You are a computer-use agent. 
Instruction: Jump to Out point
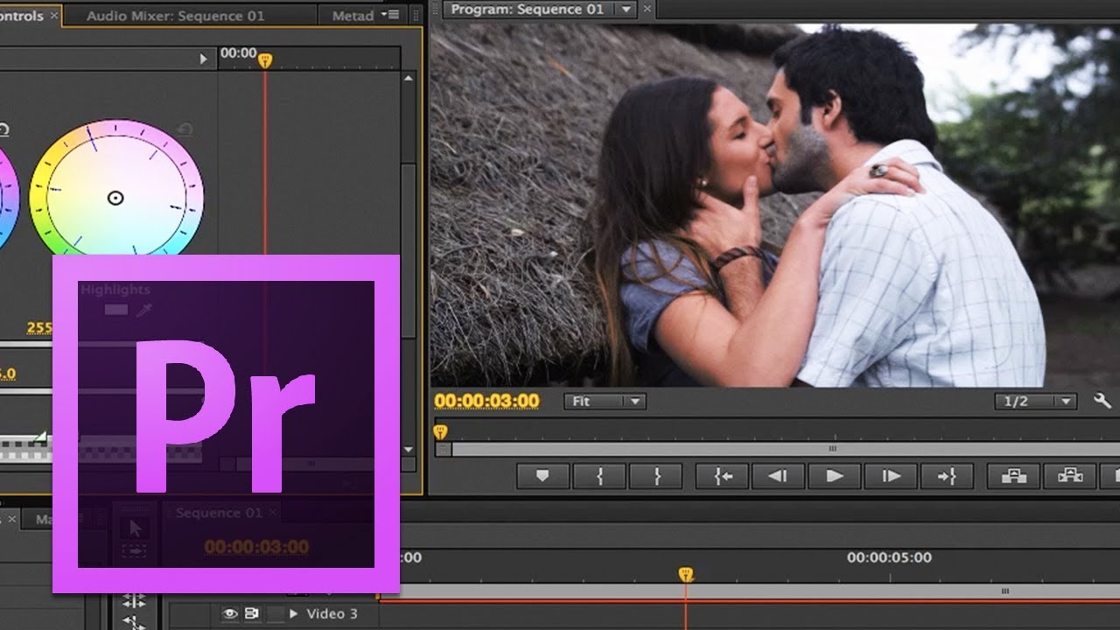coord(947,476)
